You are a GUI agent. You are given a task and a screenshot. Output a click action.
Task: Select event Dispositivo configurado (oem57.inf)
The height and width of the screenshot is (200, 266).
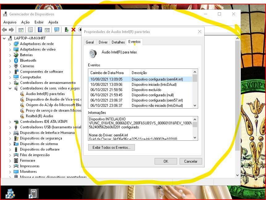140,100
